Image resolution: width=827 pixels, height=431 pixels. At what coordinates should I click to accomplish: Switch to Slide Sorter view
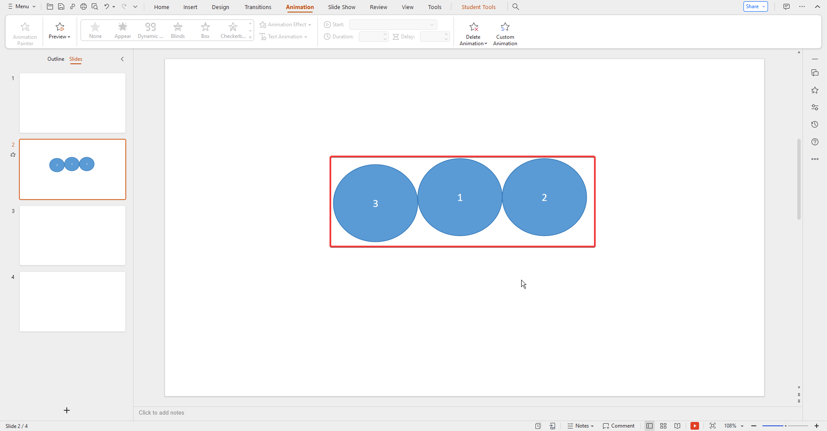tap(663, 426)
